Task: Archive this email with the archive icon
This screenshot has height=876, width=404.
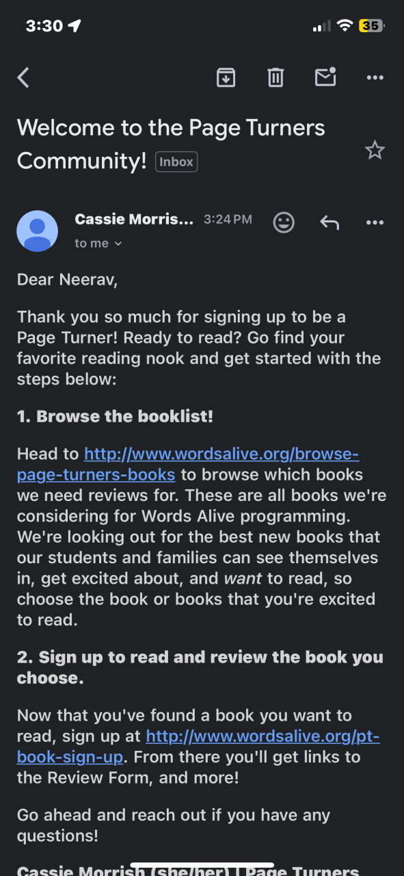Action: pyautogui.click(x=226, y=77)
